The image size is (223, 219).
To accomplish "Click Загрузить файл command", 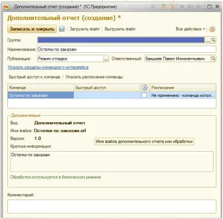I will (x=85, y=29).
